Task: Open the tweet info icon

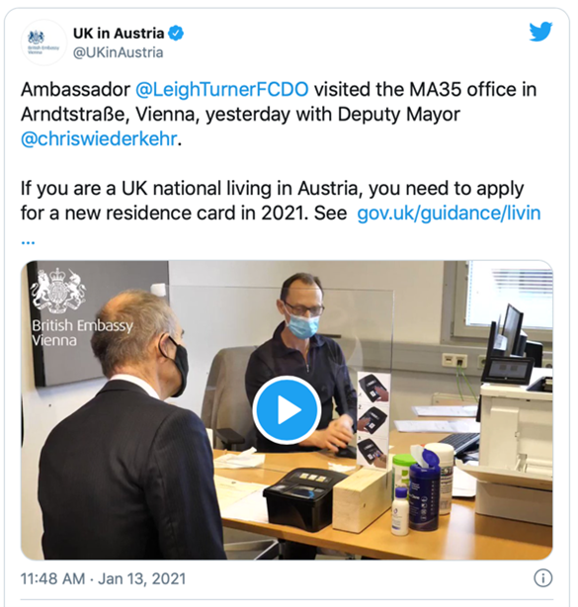Action: pos(542,578)
